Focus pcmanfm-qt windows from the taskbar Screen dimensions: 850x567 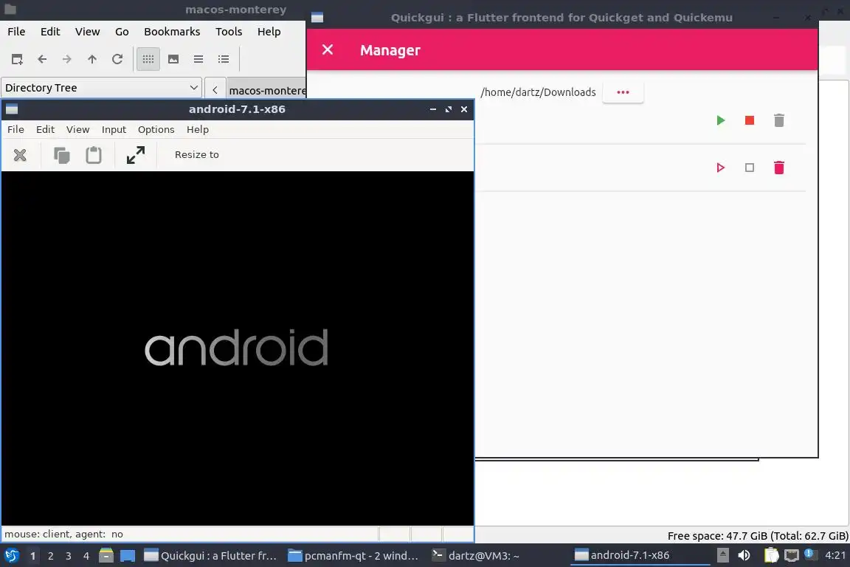355,556
